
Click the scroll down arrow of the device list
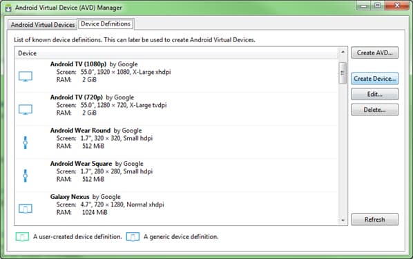pyautogui.click(x=343, y=220)
